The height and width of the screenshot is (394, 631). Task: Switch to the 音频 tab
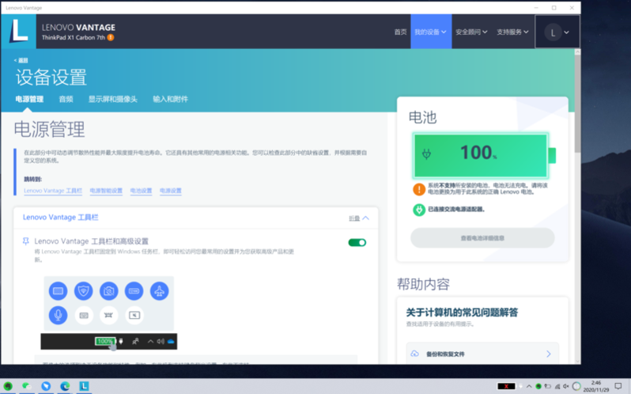[66, 99]
